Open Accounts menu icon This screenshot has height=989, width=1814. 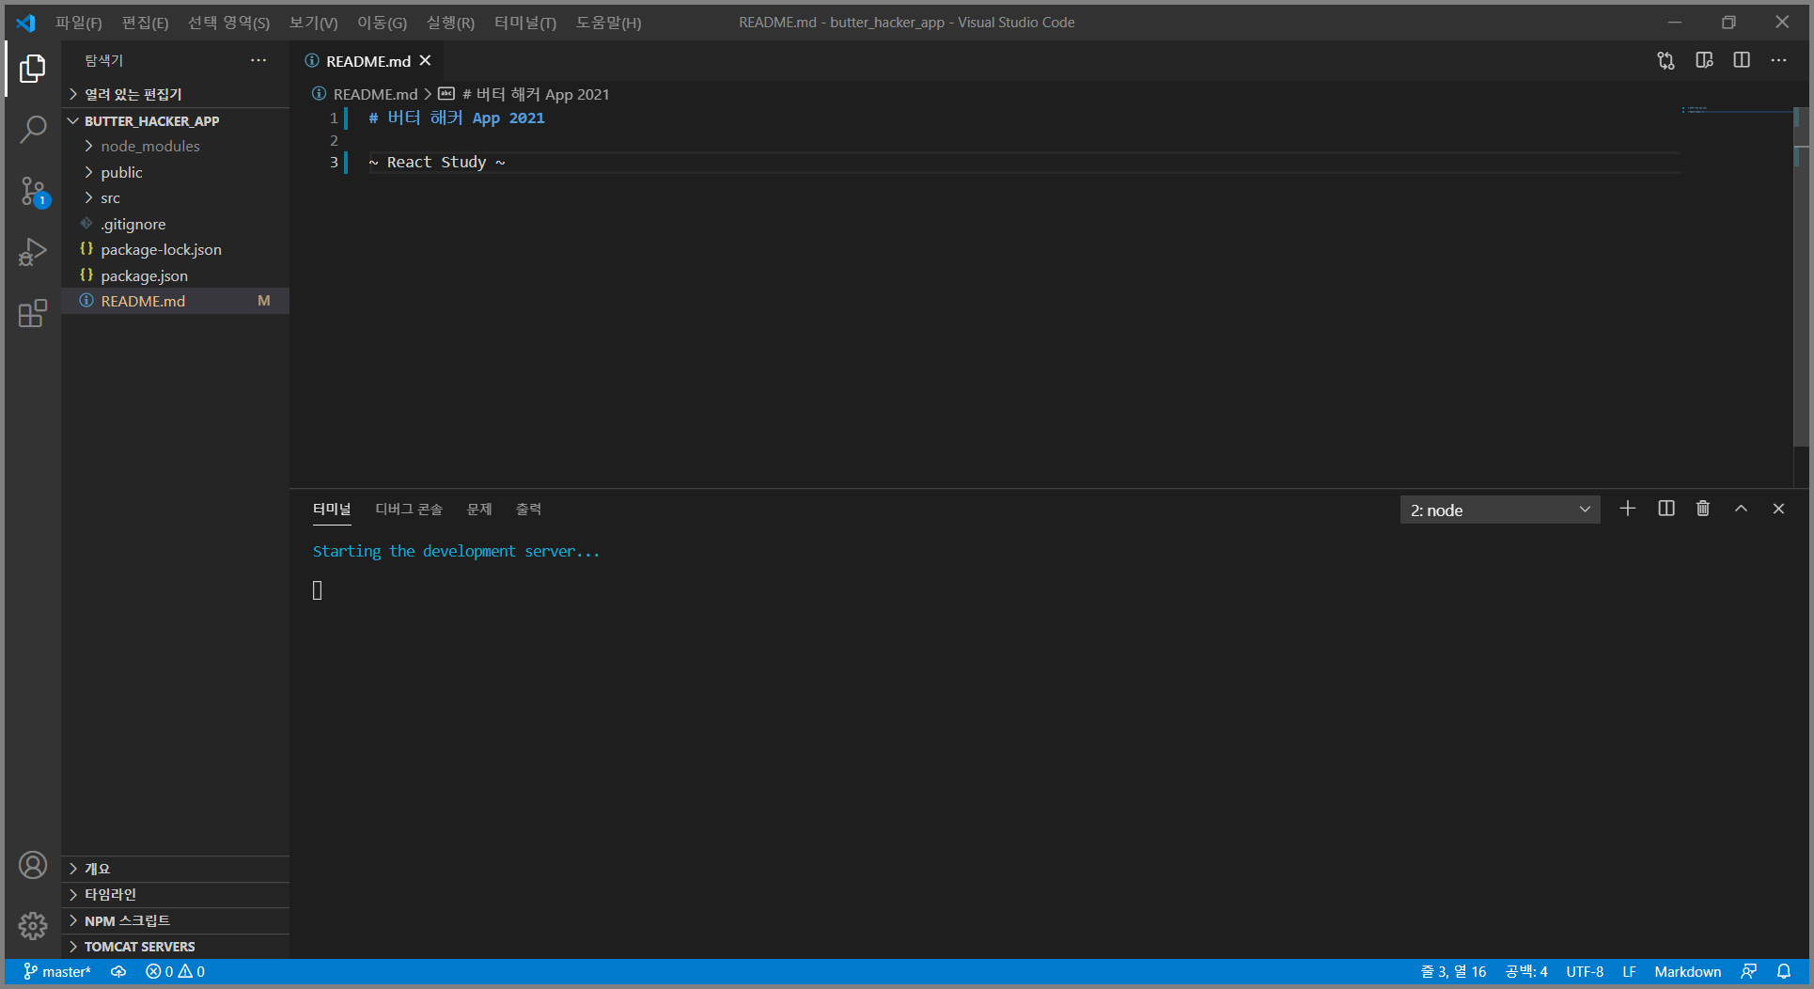point(33,865)
